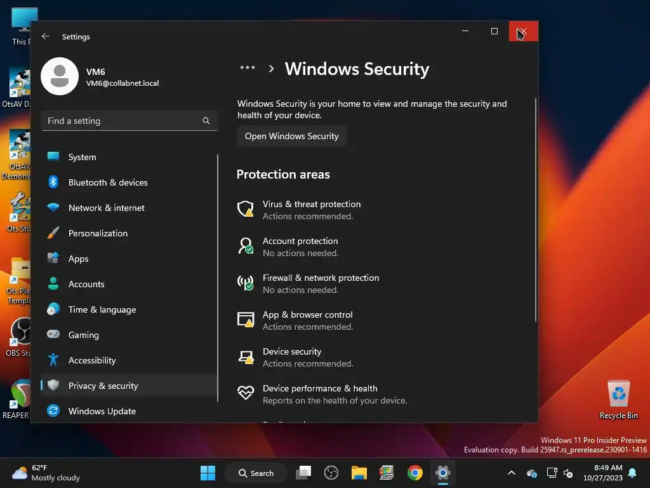Screen dimensions: 650x488
Task: Click the Network wifi icon in sidebar
Action: pyautogui.click(x=53, y=207)
